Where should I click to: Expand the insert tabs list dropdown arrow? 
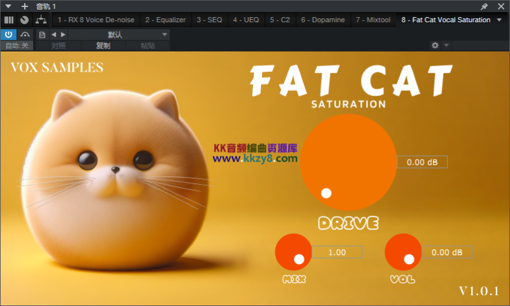point(499,20)
